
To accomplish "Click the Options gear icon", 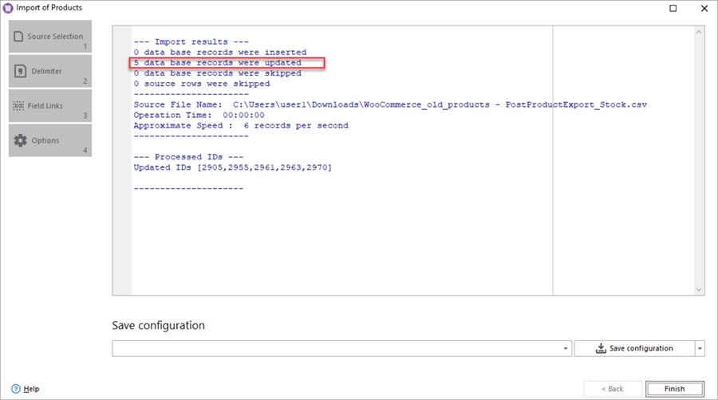I will 18,140.
